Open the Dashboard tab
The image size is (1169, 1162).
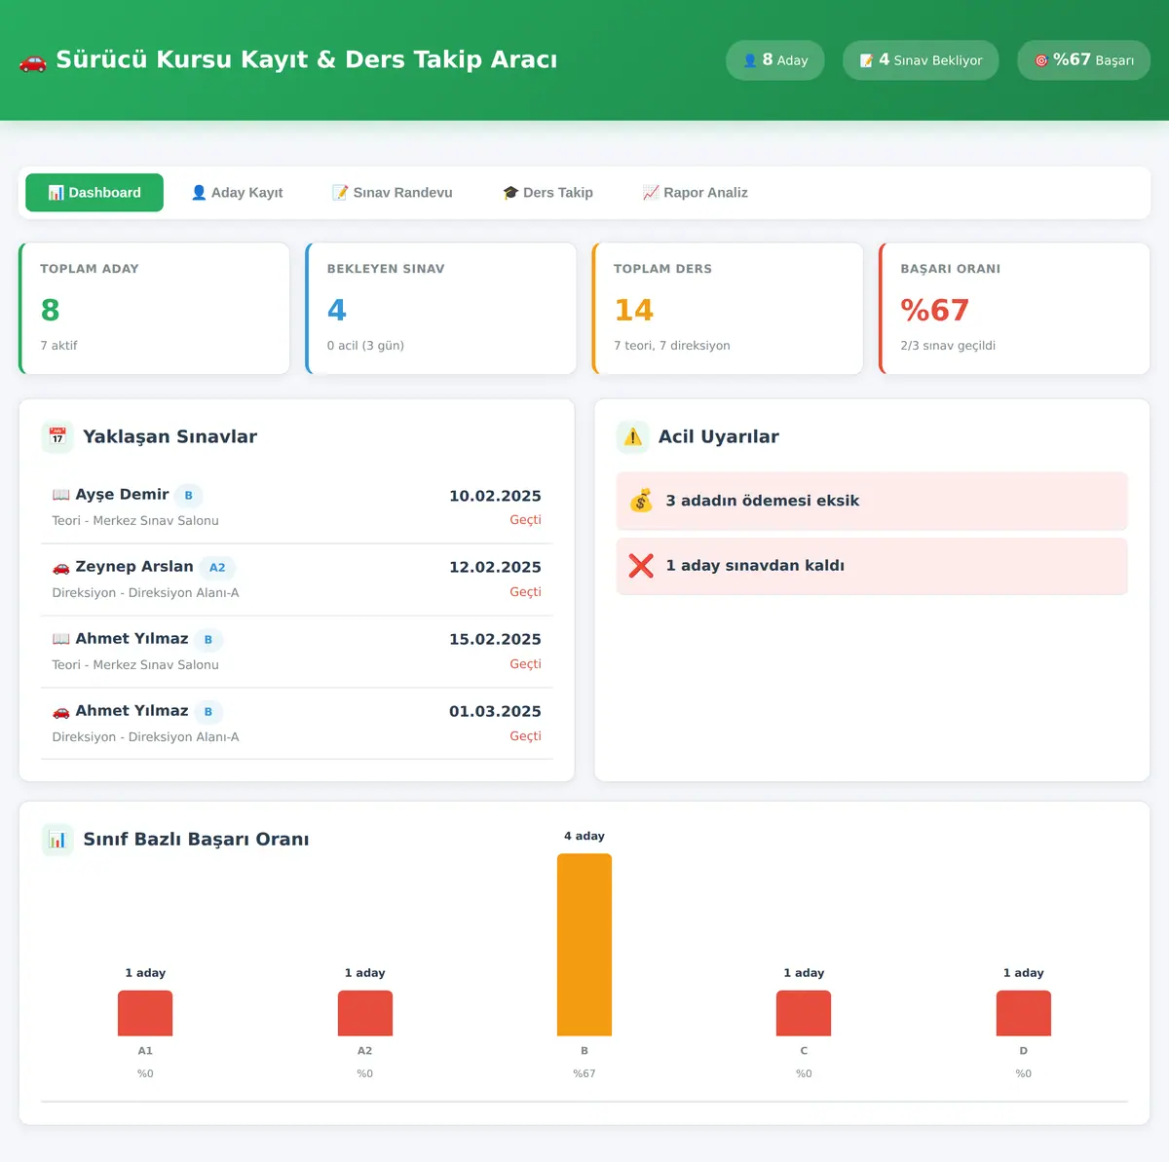[x=94, y=193]
